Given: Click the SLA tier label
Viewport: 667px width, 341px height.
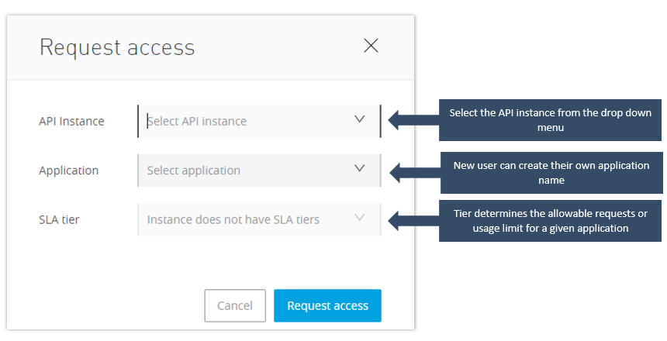Looking at the screenshot, I should 59,220.
